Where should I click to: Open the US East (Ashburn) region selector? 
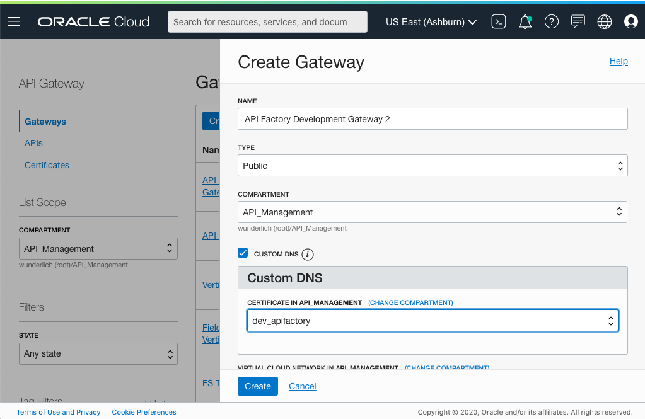431,21
